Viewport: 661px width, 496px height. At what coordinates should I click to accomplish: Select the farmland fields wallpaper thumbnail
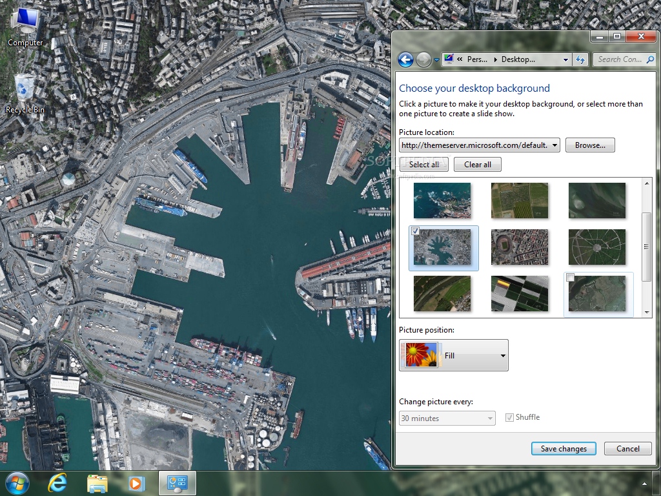pyautogui.click(x=520, y=200)
